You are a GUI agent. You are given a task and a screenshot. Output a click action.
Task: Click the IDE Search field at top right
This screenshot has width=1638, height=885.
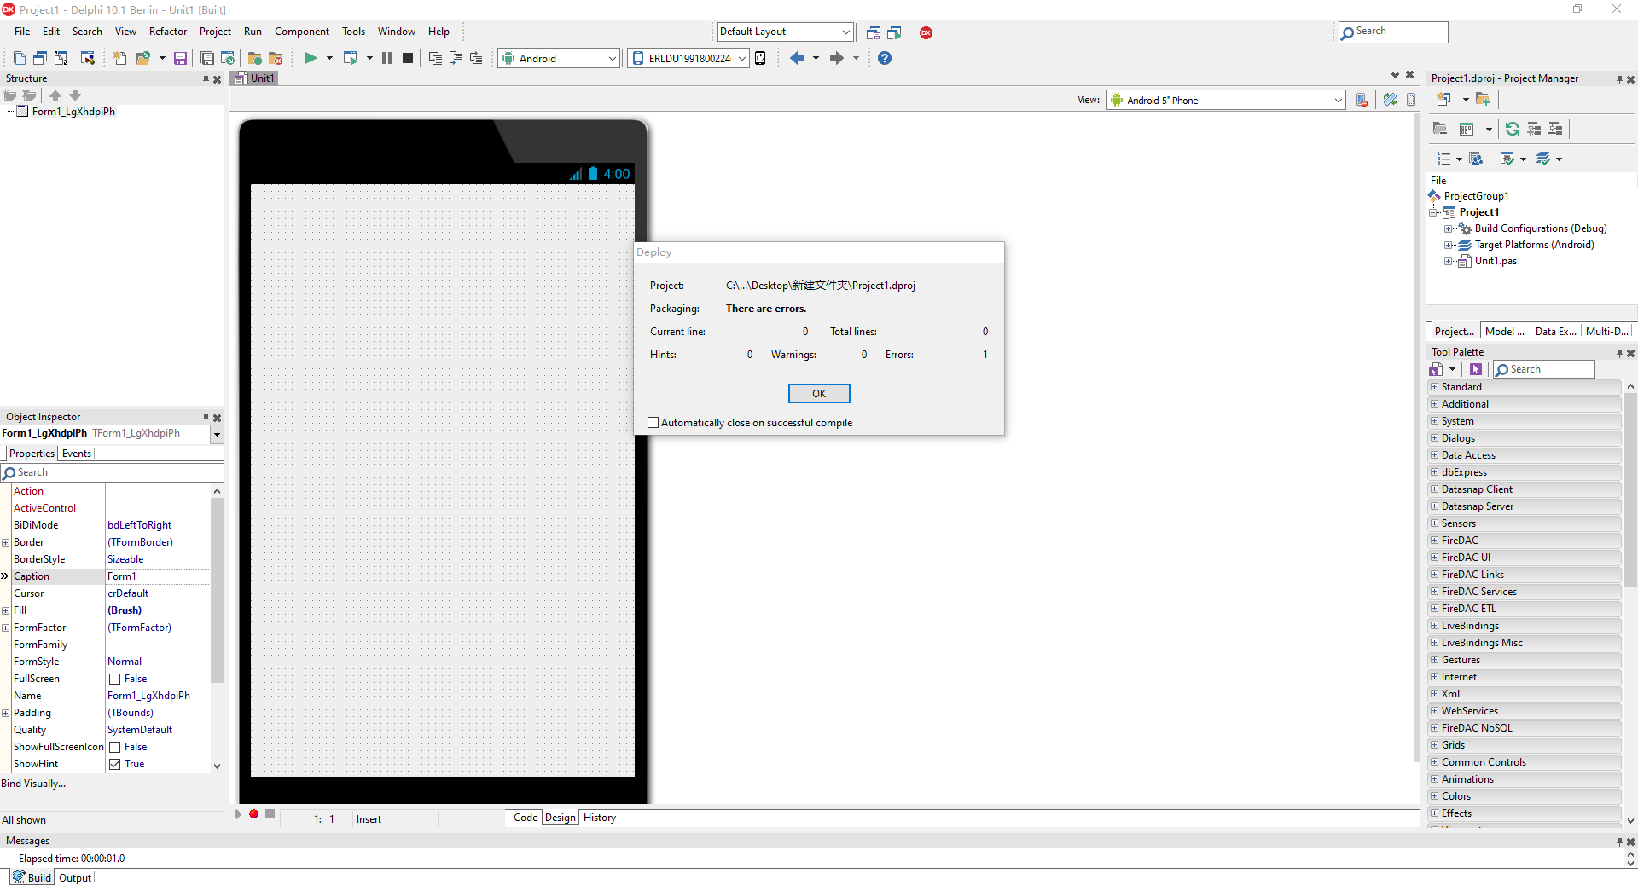click(x=1393, y=32)
